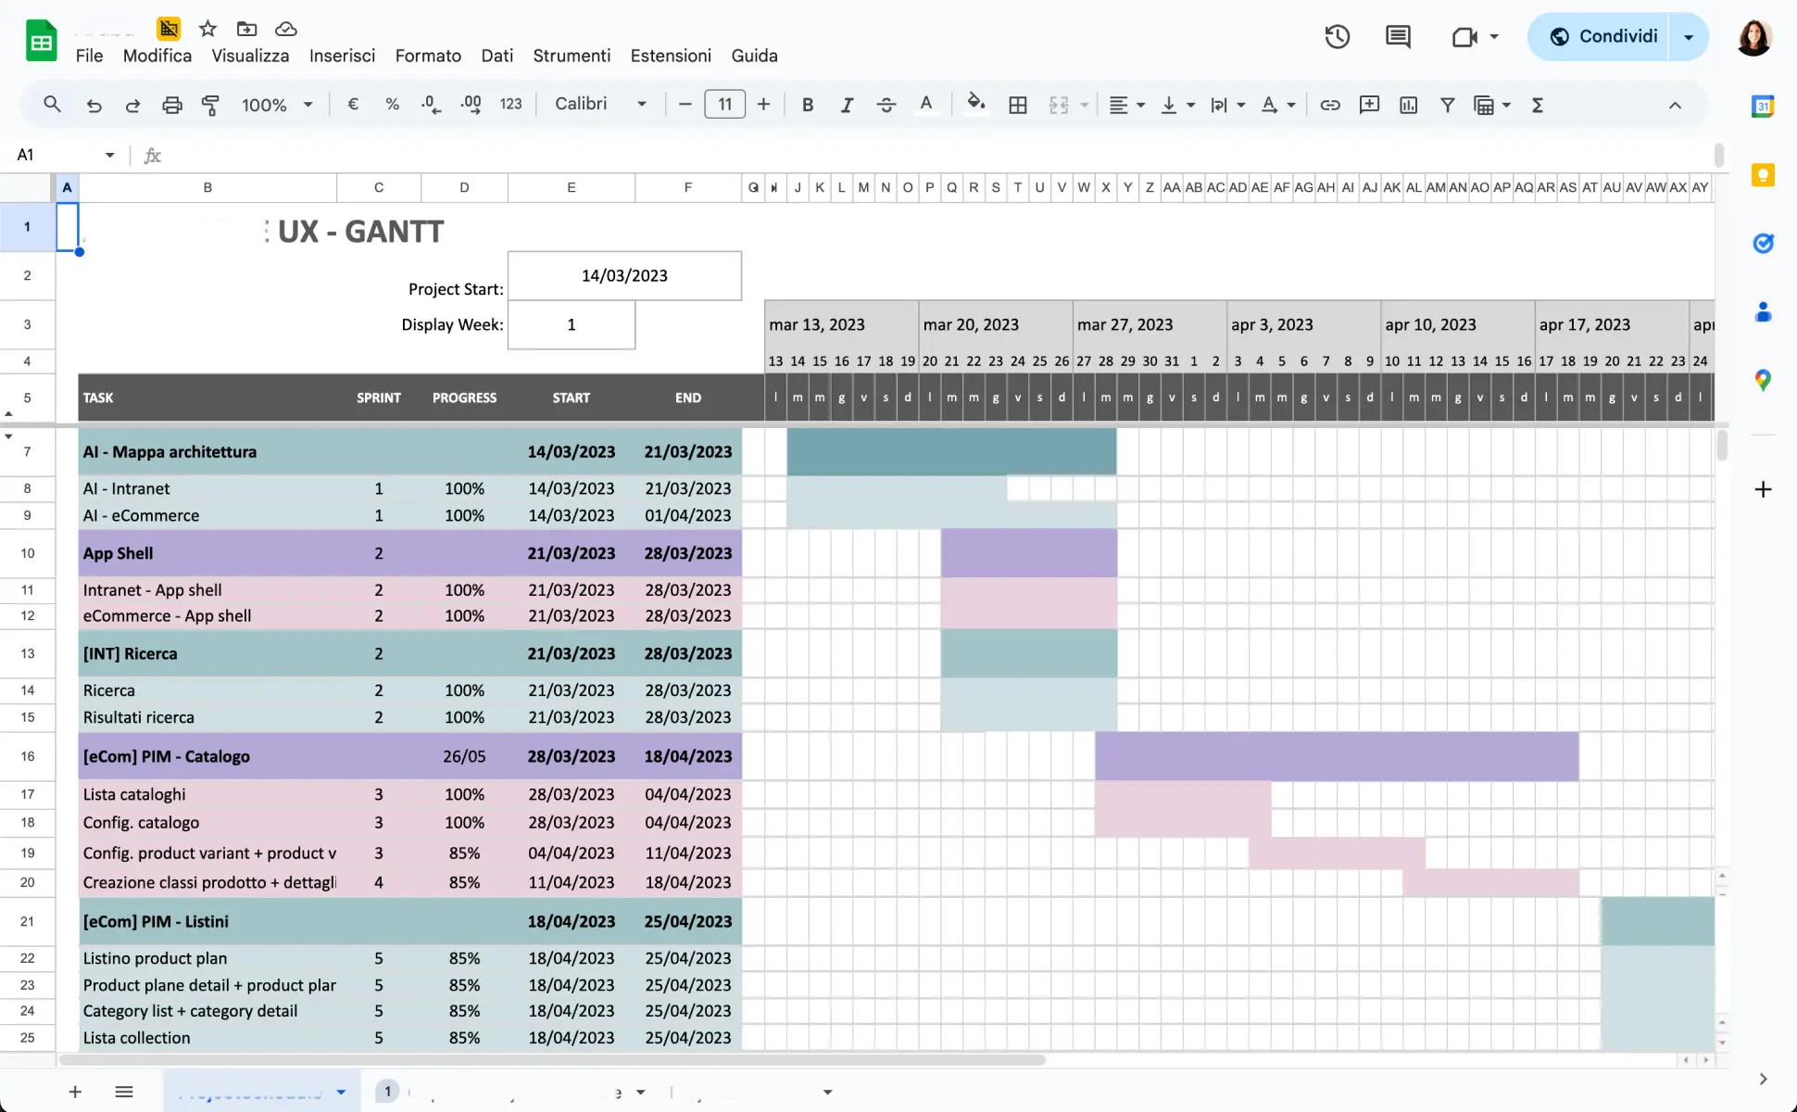
Task: Insert a link with chain icon
Action: click(x=1329, y=105)
